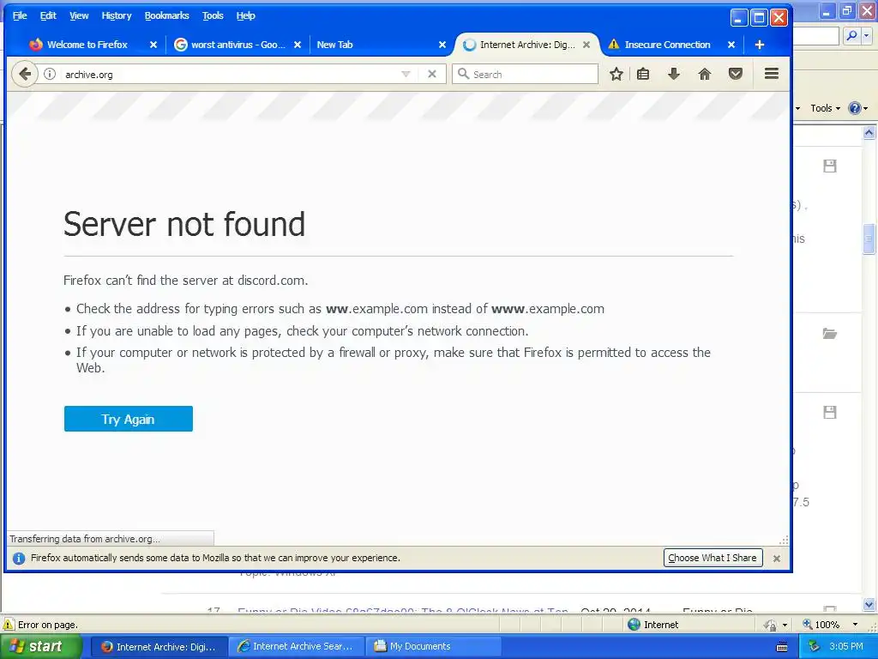Close the Internet Archive tab
This screenshot has width=878, height=659.
pyautogui.click(x=586, y=45)
